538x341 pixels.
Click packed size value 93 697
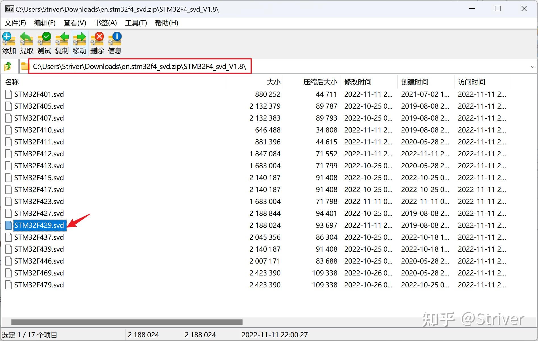(x=327, y=225)
